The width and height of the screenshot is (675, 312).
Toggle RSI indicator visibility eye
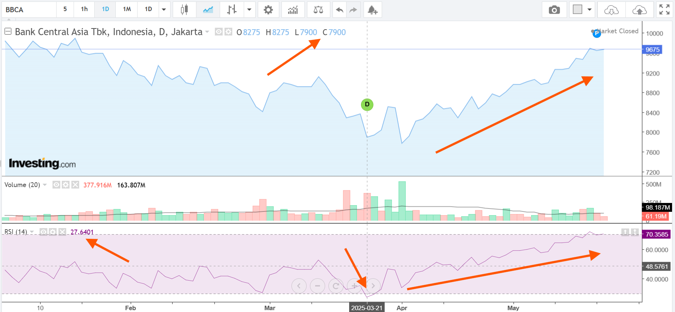coord(44,232)
